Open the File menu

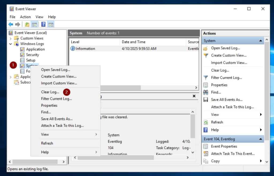pos(12,17)
